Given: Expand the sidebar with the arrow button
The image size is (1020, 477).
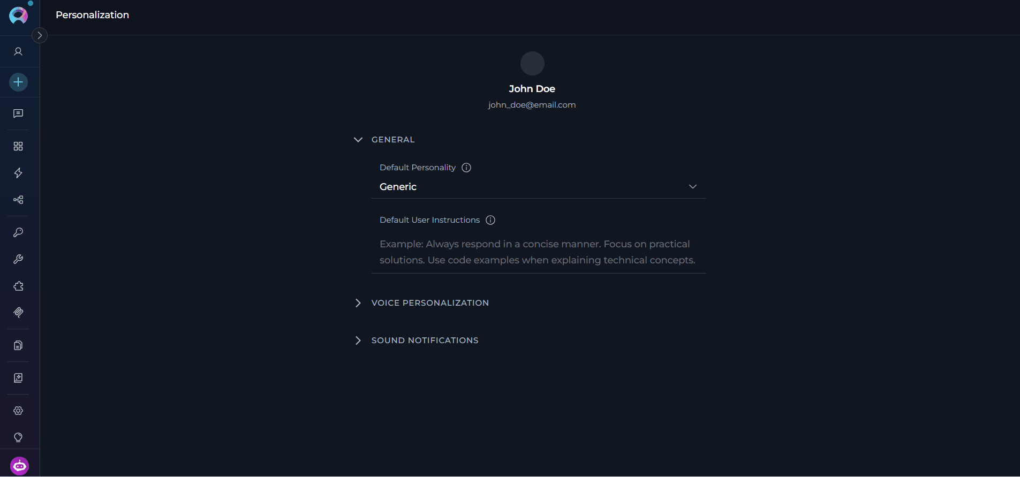Looking at the screenshot, I should pos(40,35).
